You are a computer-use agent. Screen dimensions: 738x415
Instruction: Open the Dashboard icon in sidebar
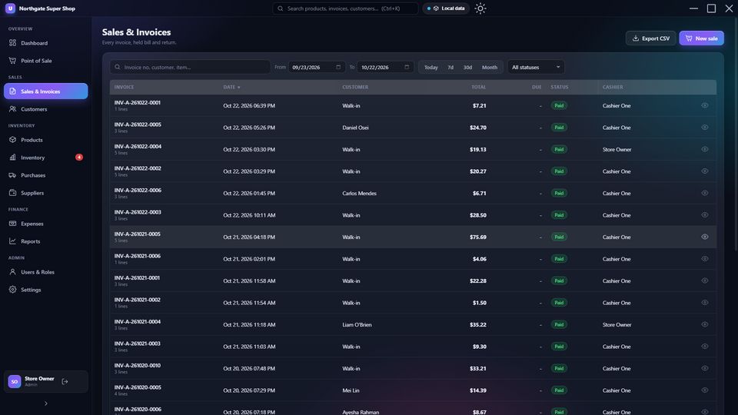point(13,43)
